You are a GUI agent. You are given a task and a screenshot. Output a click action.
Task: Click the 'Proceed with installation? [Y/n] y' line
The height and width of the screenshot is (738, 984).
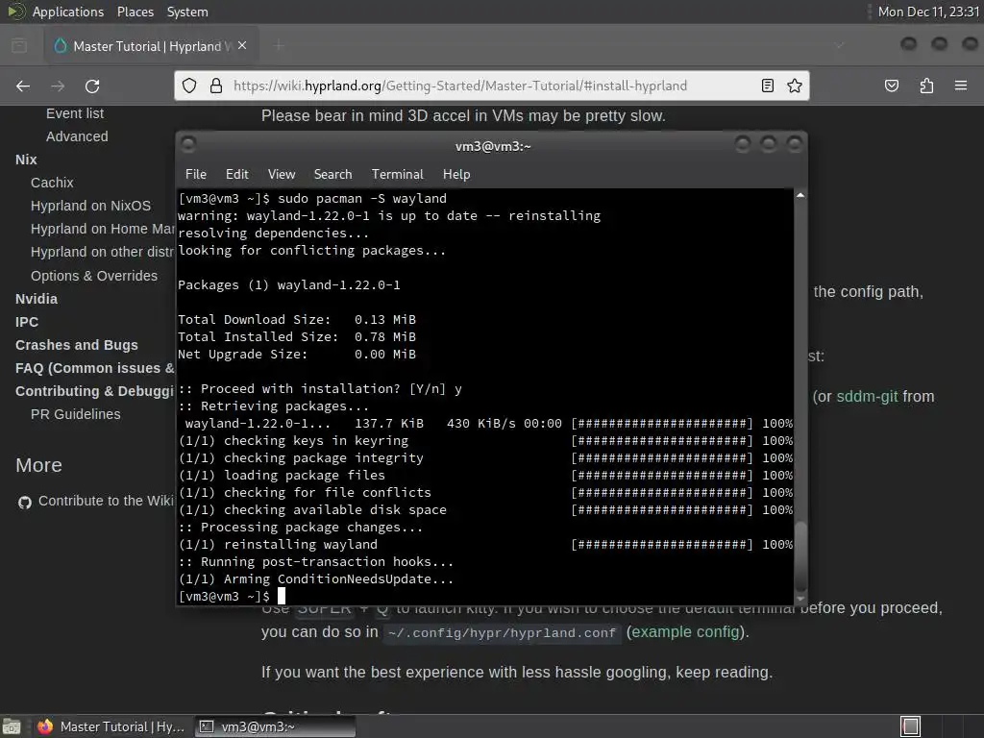pyautogui.click(x=320, y=389)
